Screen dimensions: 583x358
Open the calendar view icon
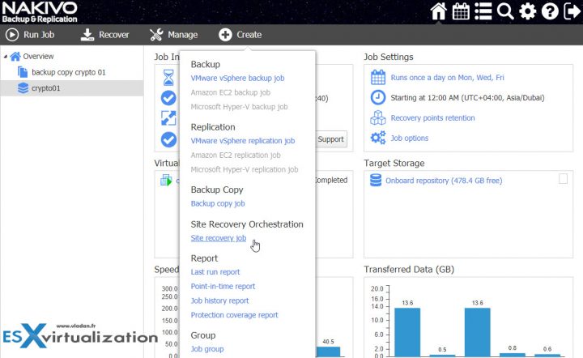(461, 11)
